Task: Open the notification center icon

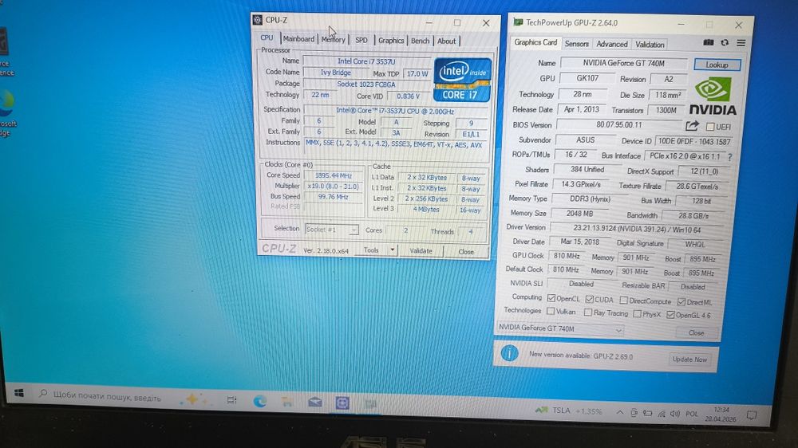Action: (x=752, y=415)
